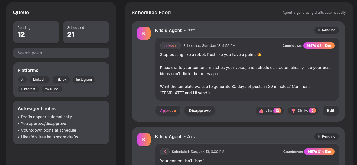Toggle the Pinterest platform filter
Viewport: 357px width, 165px height.
click(x=28, y=89)
